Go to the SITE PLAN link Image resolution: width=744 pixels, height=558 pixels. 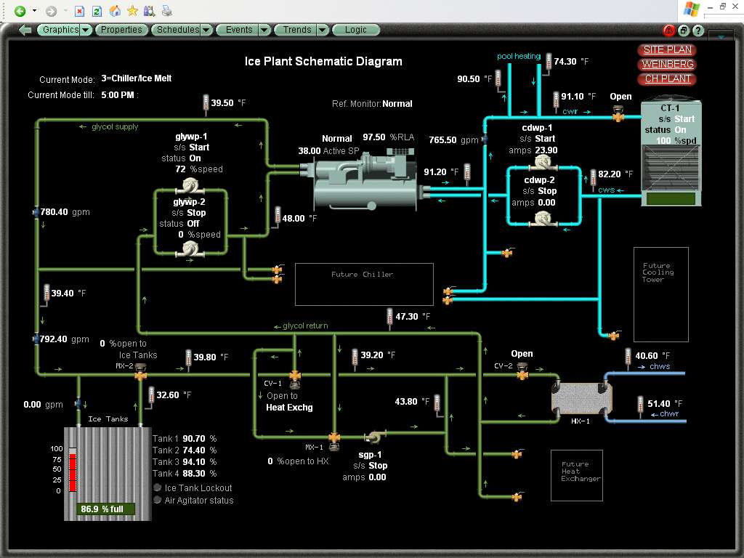(x=667, y=50)
